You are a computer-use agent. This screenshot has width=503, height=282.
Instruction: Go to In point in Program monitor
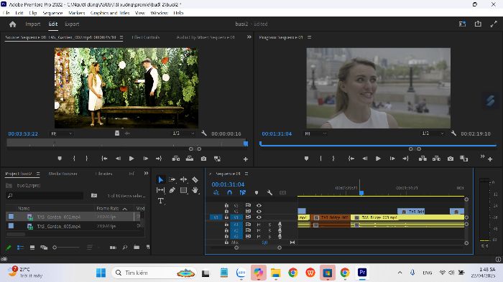coord(351,159)
